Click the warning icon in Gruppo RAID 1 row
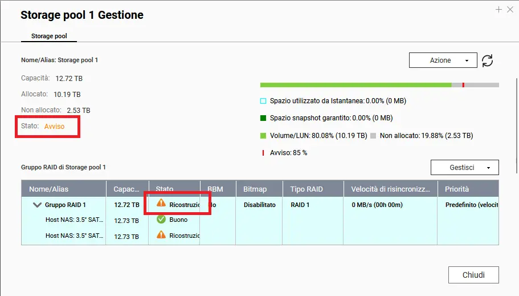Screen dimensions: 519x296 161,203
